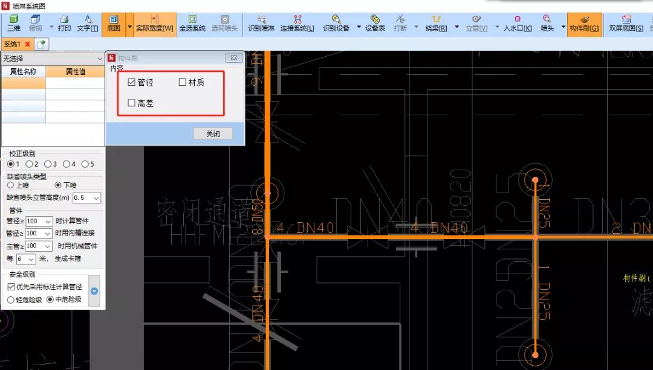Toggle 实际宽度[W] actual width display
This screenshot has width=653, height=370.
pos(155,25)
